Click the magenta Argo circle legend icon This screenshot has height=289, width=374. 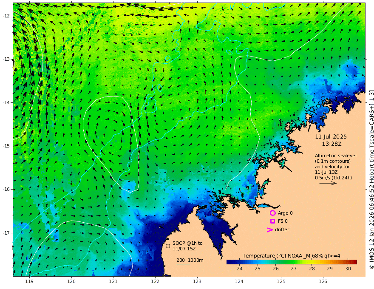pyautogui.click(x=272, y=213)
